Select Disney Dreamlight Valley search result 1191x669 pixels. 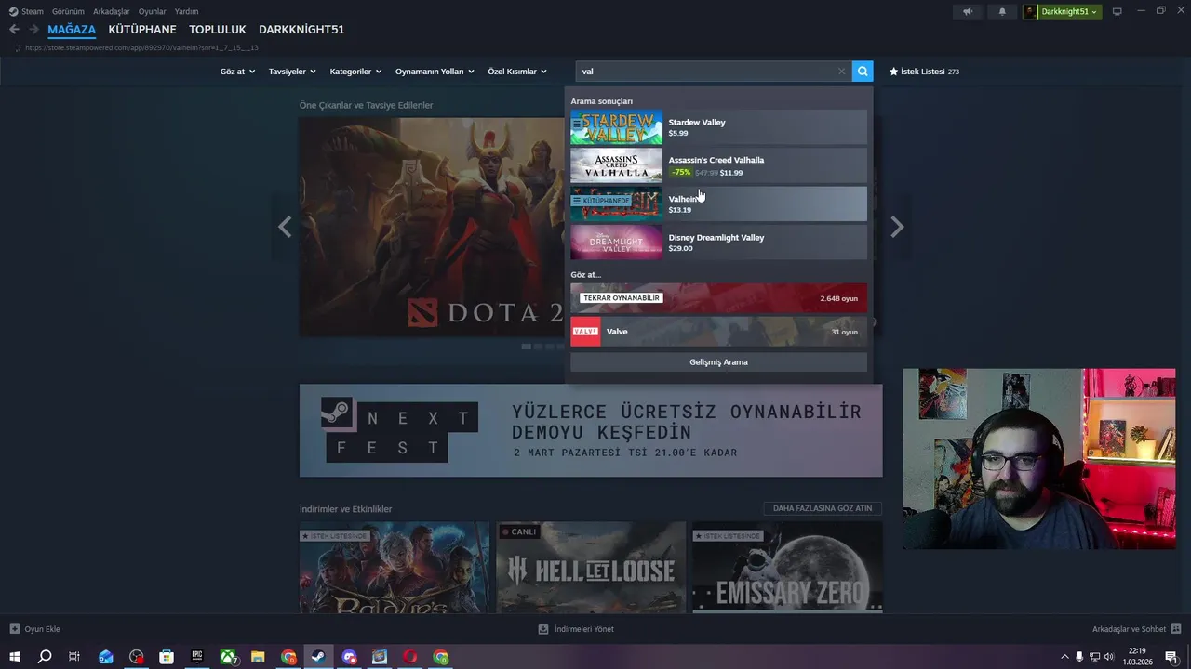point(718,243)
